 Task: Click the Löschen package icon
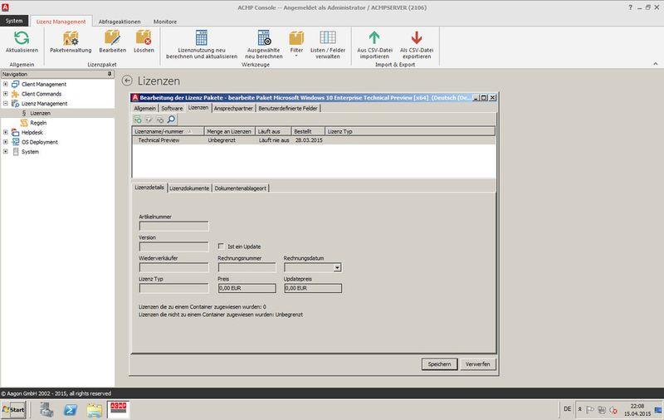point(144,37)
